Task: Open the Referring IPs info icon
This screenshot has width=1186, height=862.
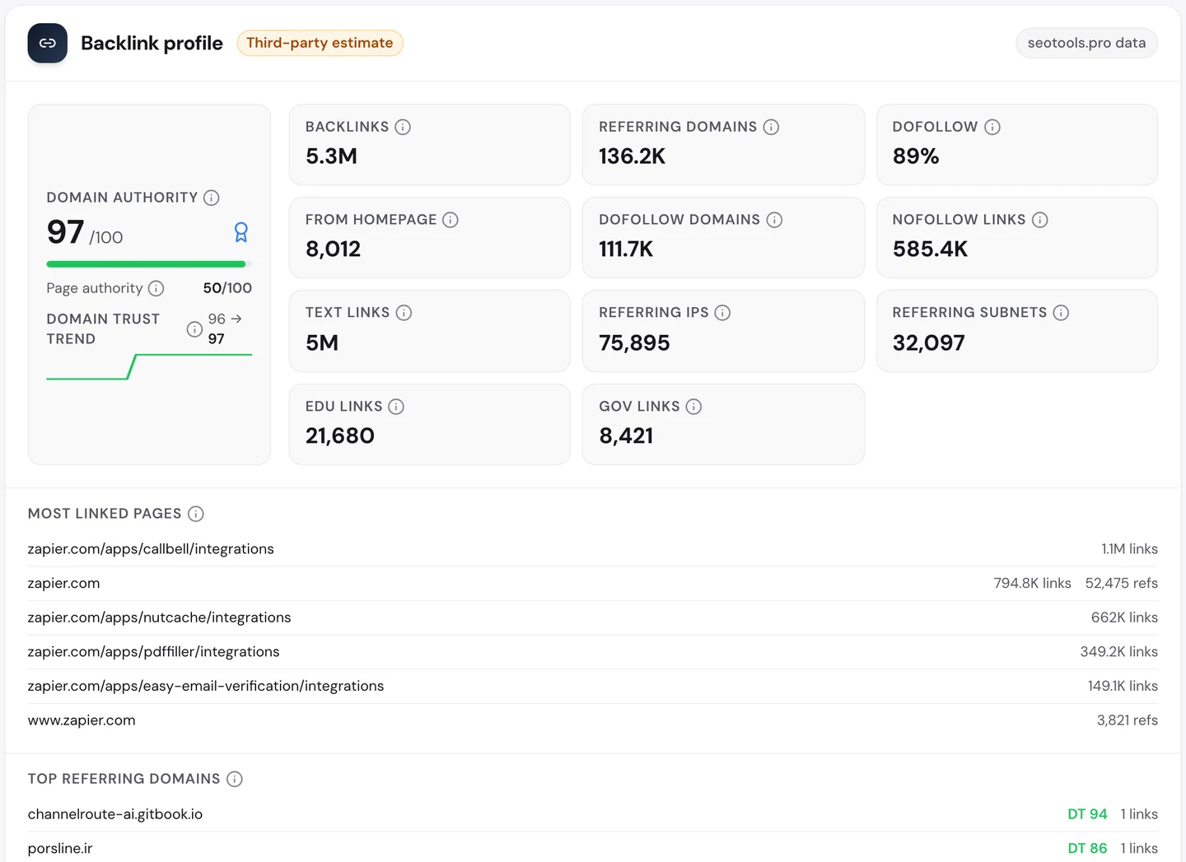Action: tap(722, 313)
